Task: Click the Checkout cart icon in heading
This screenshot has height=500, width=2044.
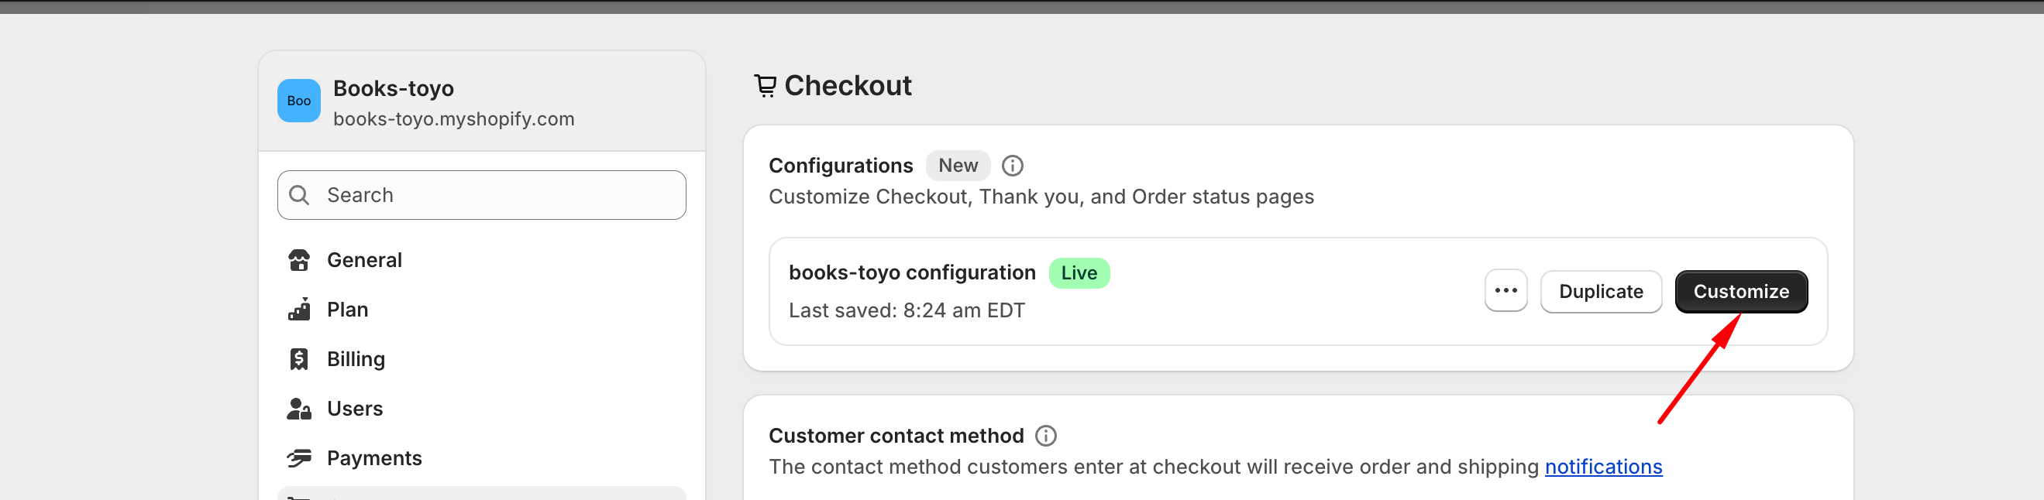Action: point(765,86)
